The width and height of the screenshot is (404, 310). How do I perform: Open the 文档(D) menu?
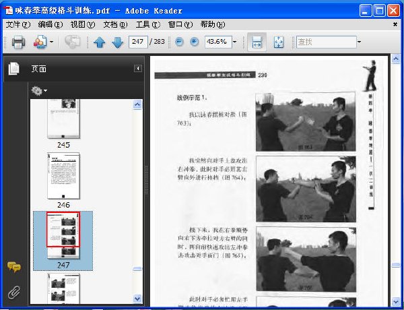point(115,25)
